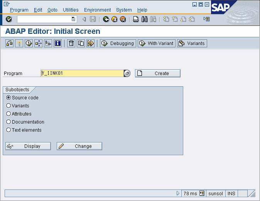Click the blue Online Manual info icon
This screenshot has width=260, height=201.
(58, 44)
